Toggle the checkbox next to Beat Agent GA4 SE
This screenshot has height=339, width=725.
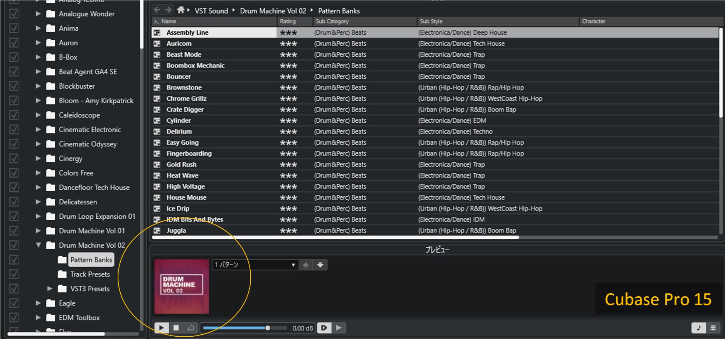(14, 72)
